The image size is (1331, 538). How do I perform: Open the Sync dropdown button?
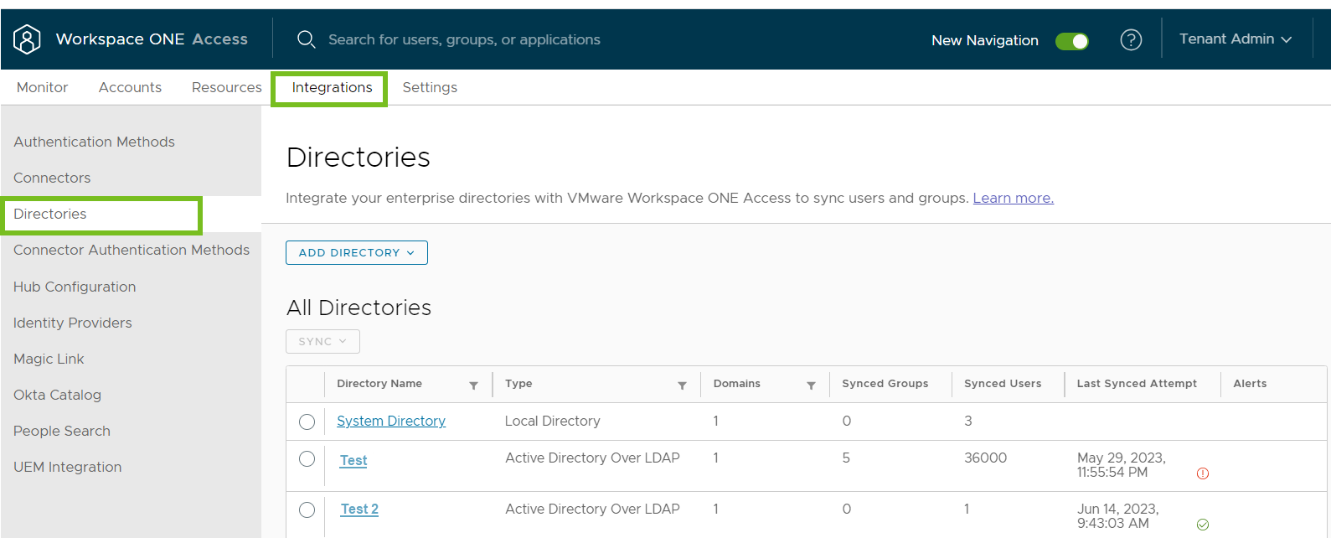322,341
